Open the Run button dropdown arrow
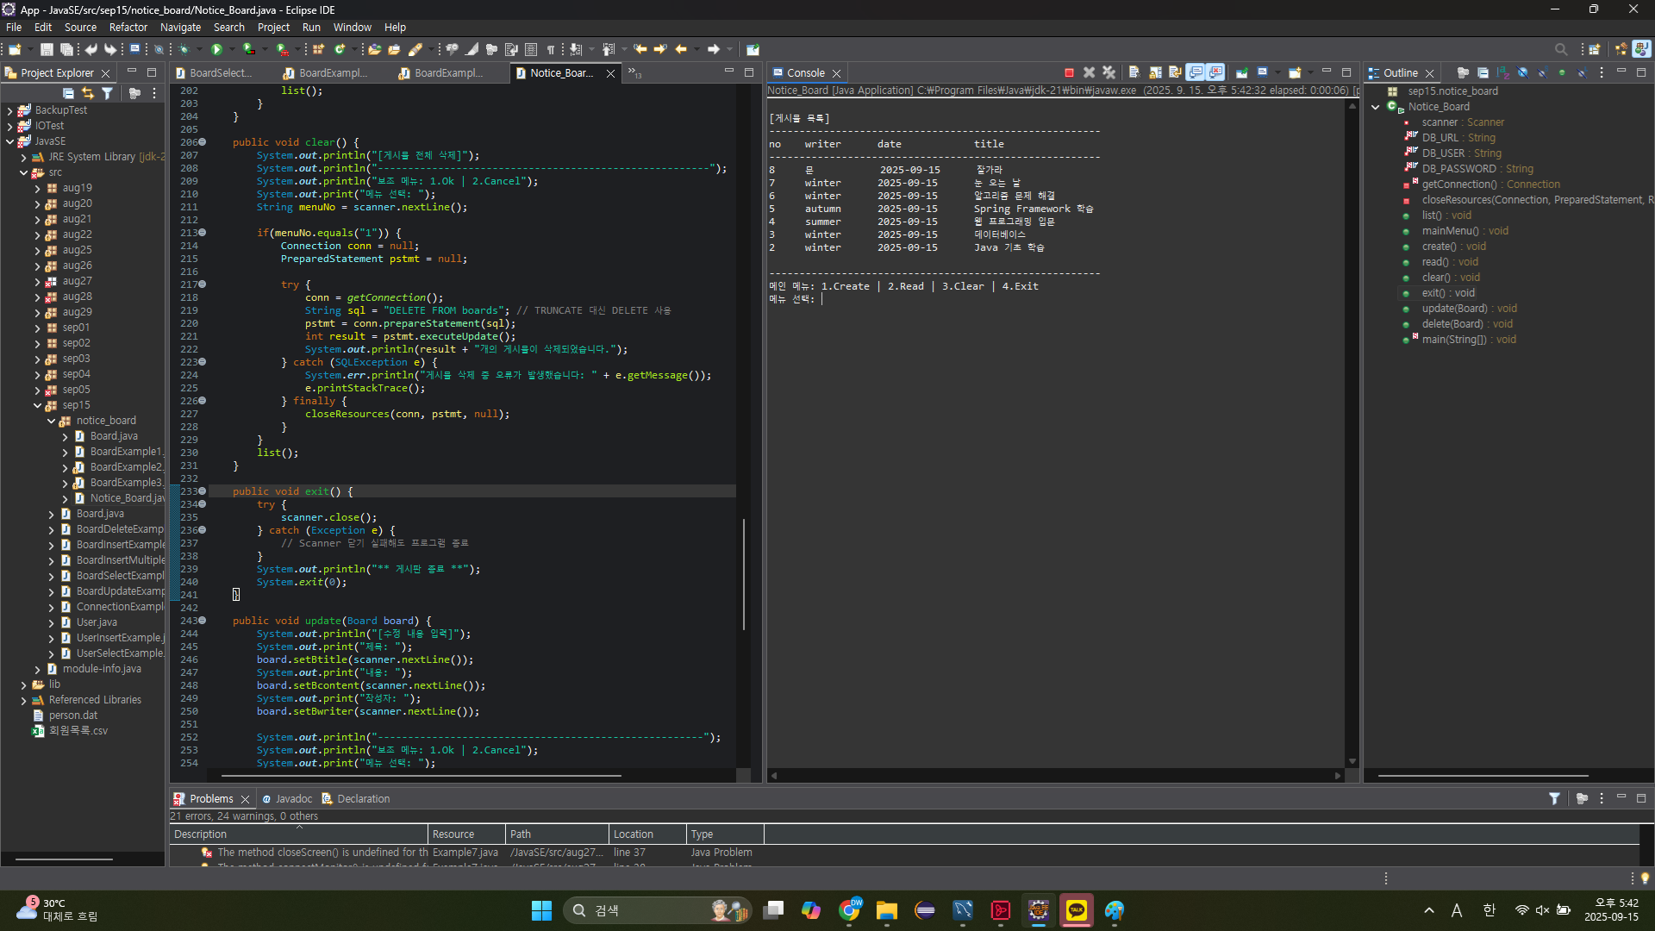Image resolution: width=1655 pixels, height=931 pixels. tap(232, 49)
